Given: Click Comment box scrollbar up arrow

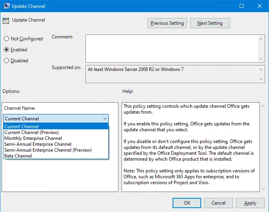Looking at the screenshot, I should [262, 38].
